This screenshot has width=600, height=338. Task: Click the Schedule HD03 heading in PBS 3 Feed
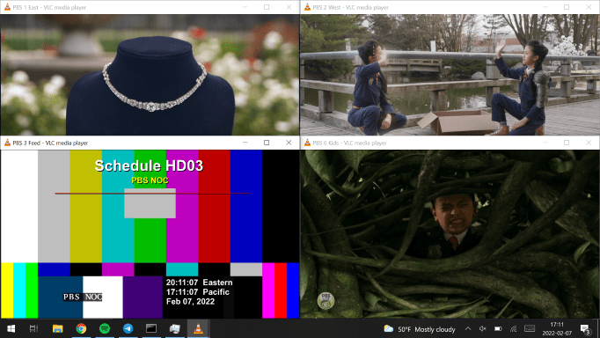tap(149, 165)
